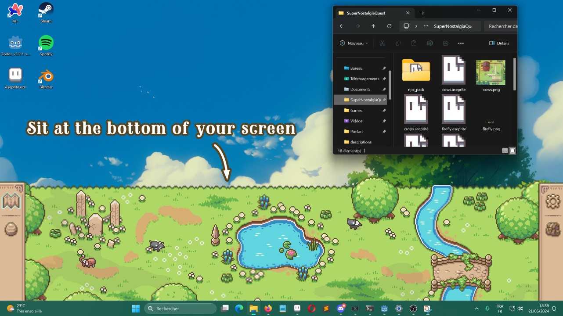Switch to the list view layout in status bar
Screen dimensions: 563x316
pos(505,151)
